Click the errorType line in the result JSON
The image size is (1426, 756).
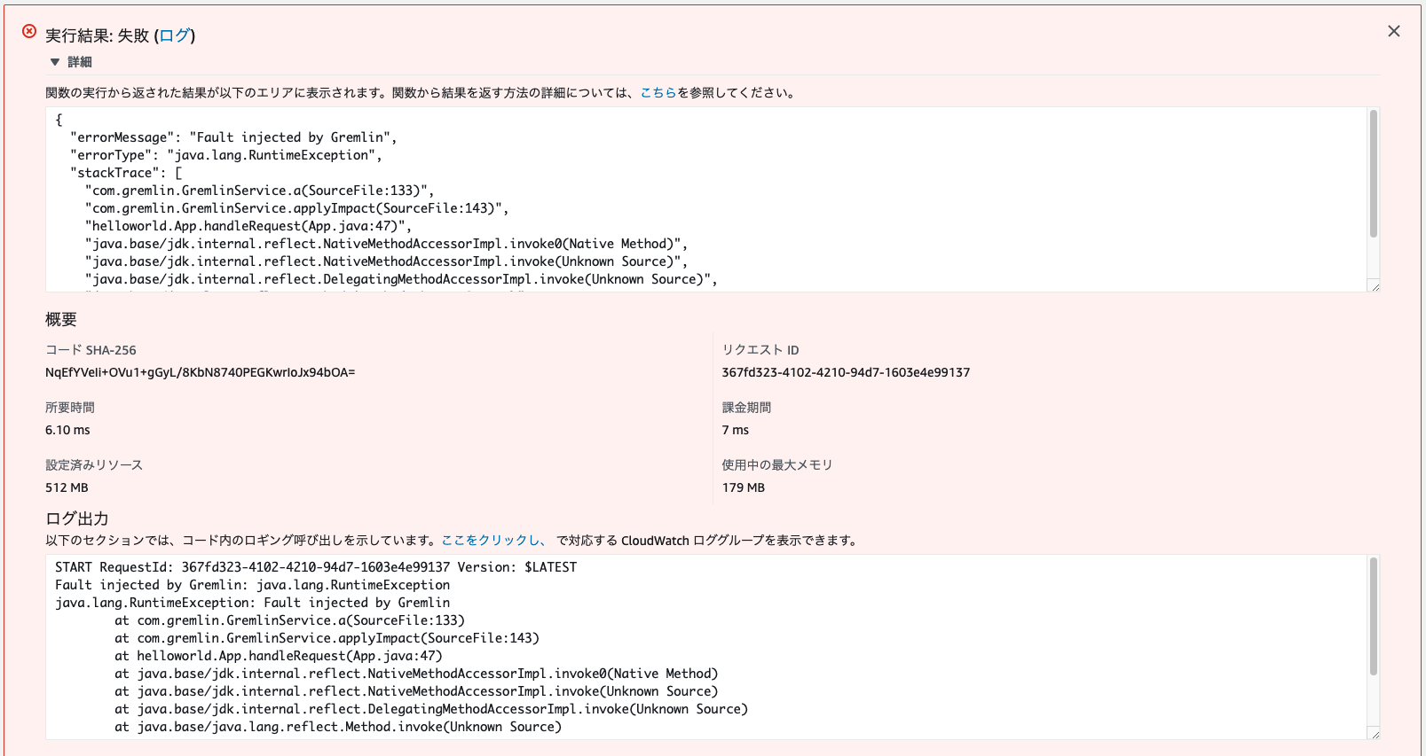225,155
